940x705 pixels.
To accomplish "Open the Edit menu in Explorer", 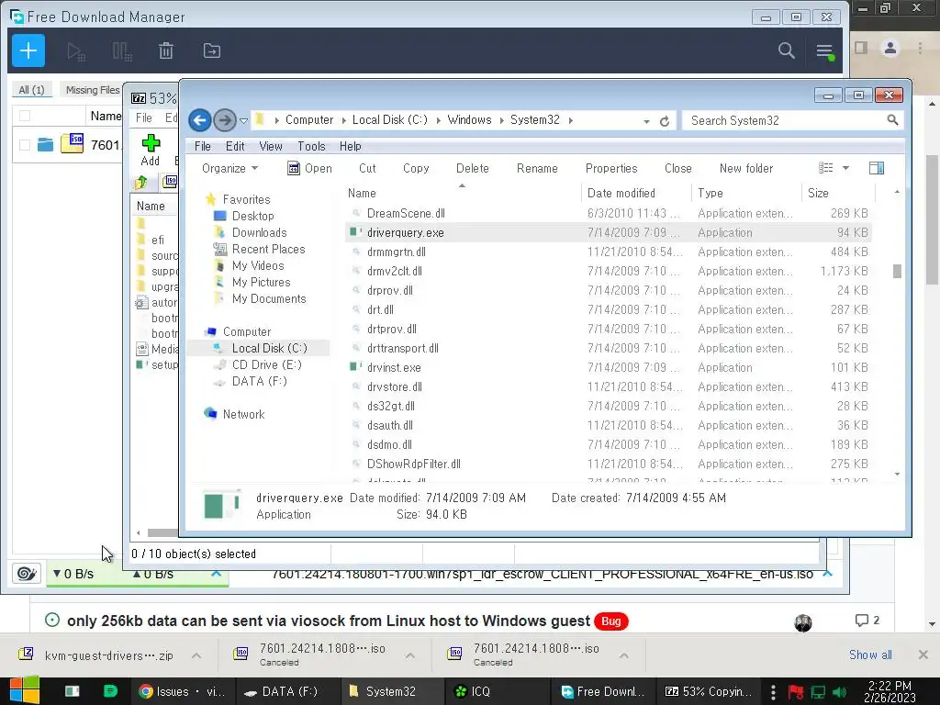I will point(235,146).
